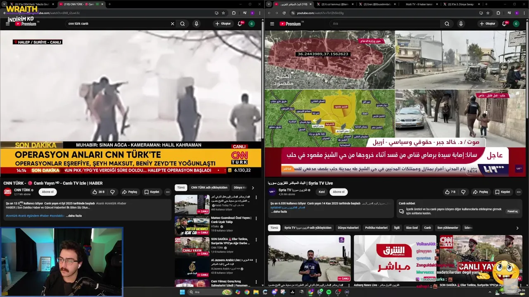Select 'CNN TÜRK adlı yükleyiciden' filter chip
Screen dimensions: 529x297
209,188
